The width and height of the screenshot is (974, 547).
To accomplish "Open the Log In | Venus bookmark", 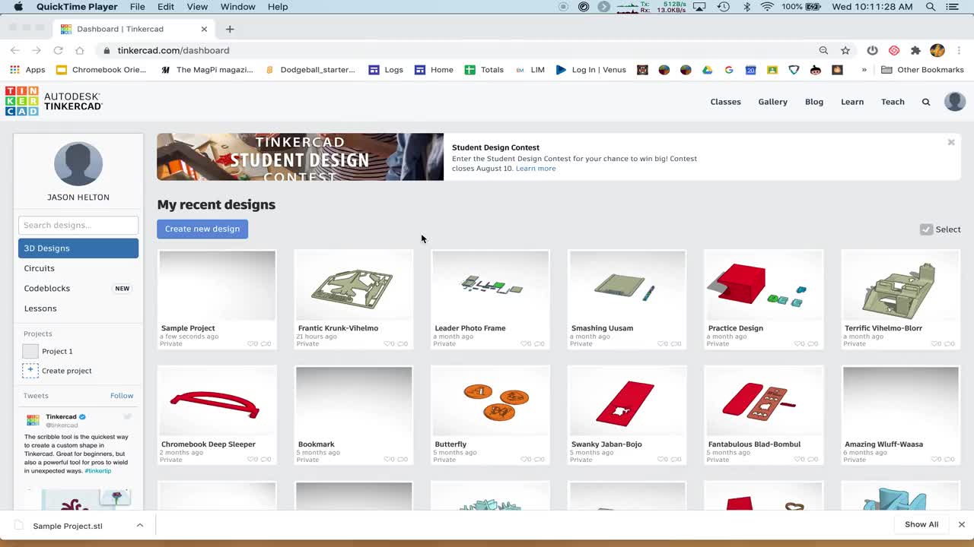I will (x=591, y=69).
